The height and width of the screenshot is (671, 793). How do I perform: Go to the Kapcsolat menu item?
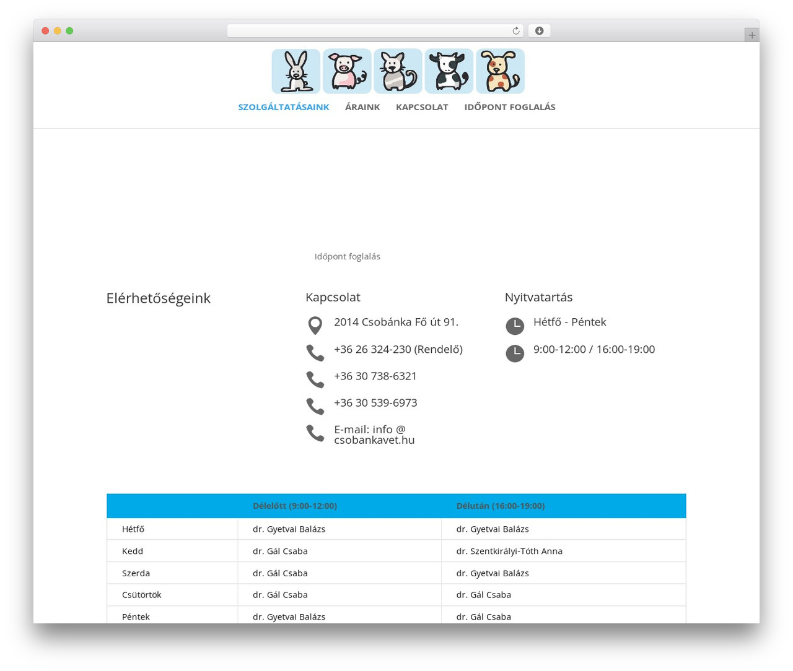click(x=422, y=107)
